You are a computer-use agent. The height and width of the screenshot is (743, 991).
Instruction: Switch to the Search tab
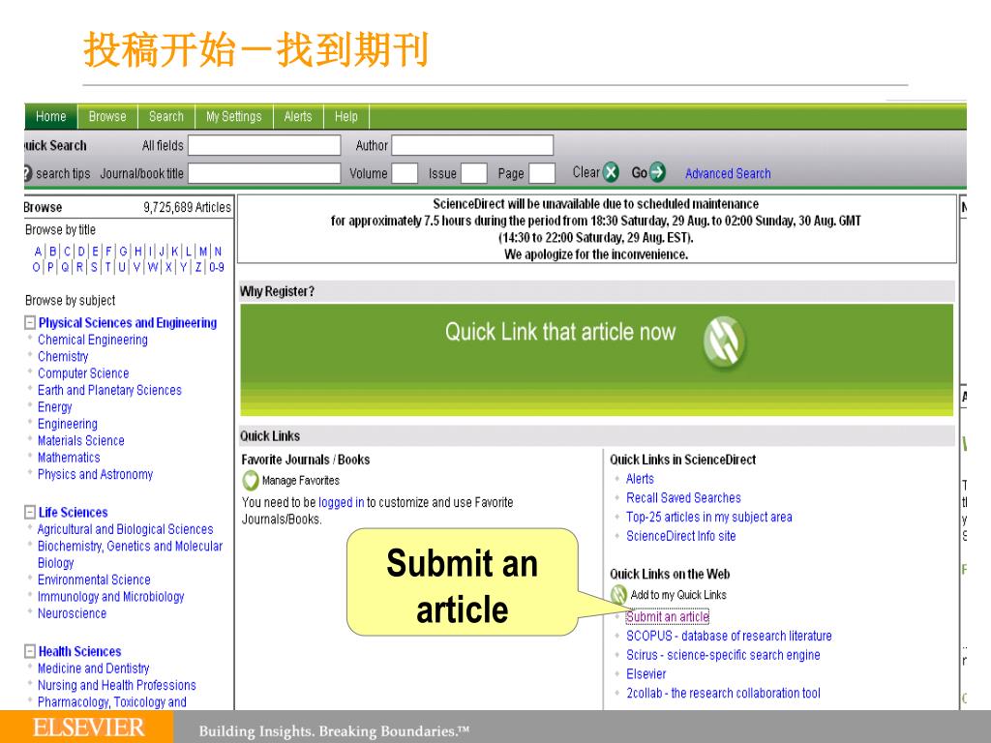(x=166, y=117)
